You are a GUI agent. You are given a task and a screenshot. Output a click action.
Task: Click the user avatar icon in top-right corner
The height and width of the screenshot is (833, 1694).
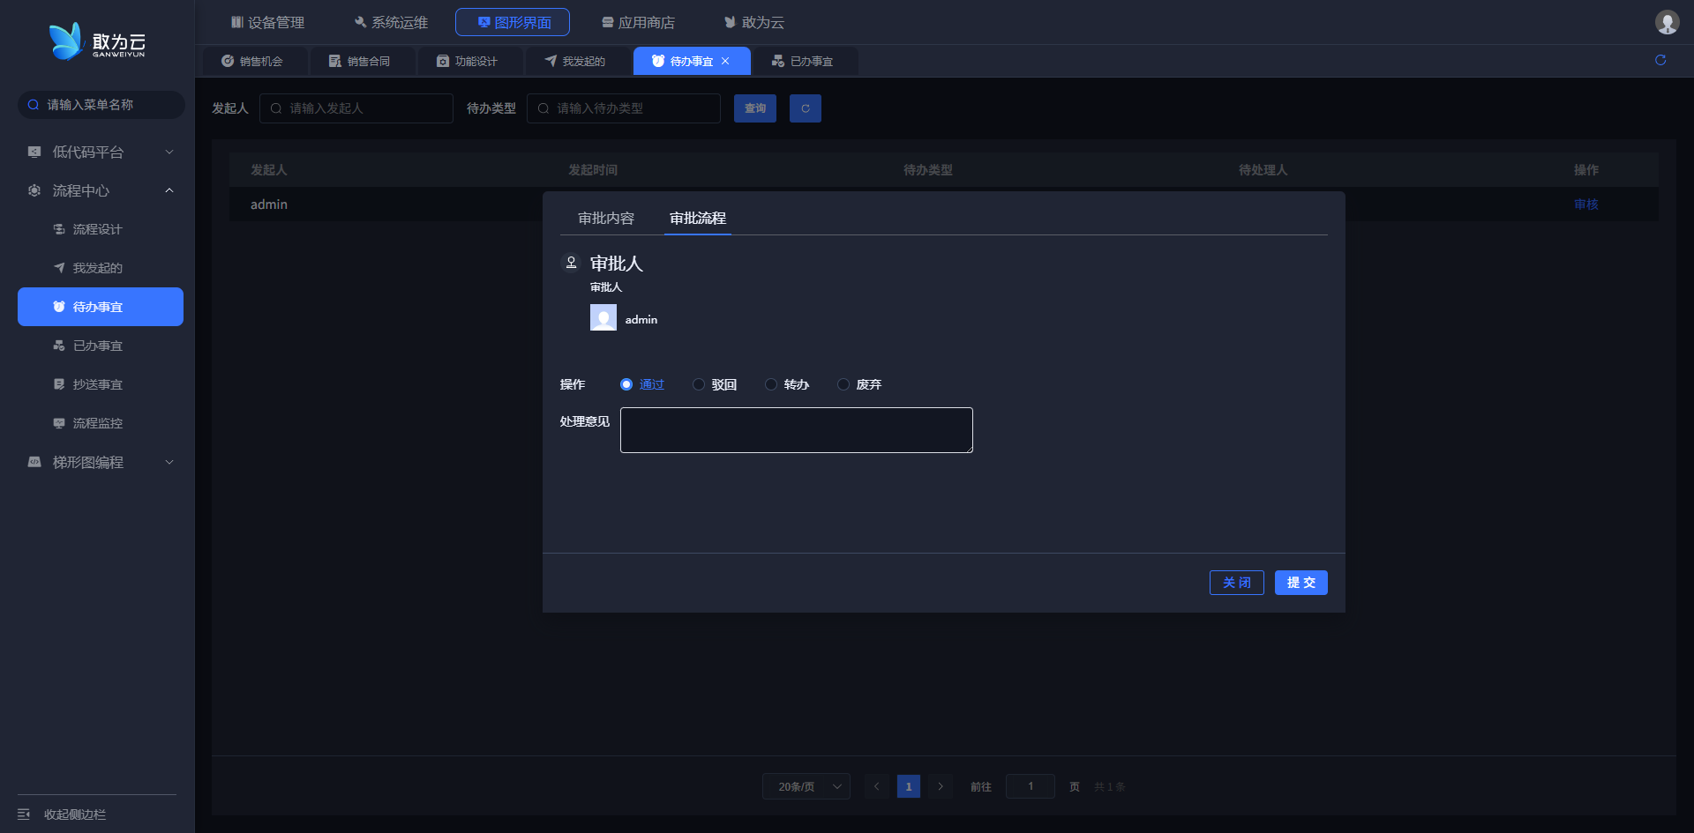pos(1667,22)
